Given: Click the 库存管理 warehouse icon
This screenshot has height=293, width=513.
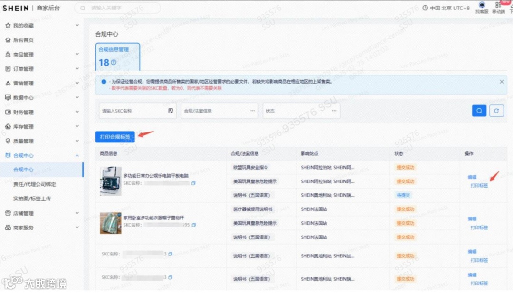Looking at the screenshot, I should coord(8,126).
